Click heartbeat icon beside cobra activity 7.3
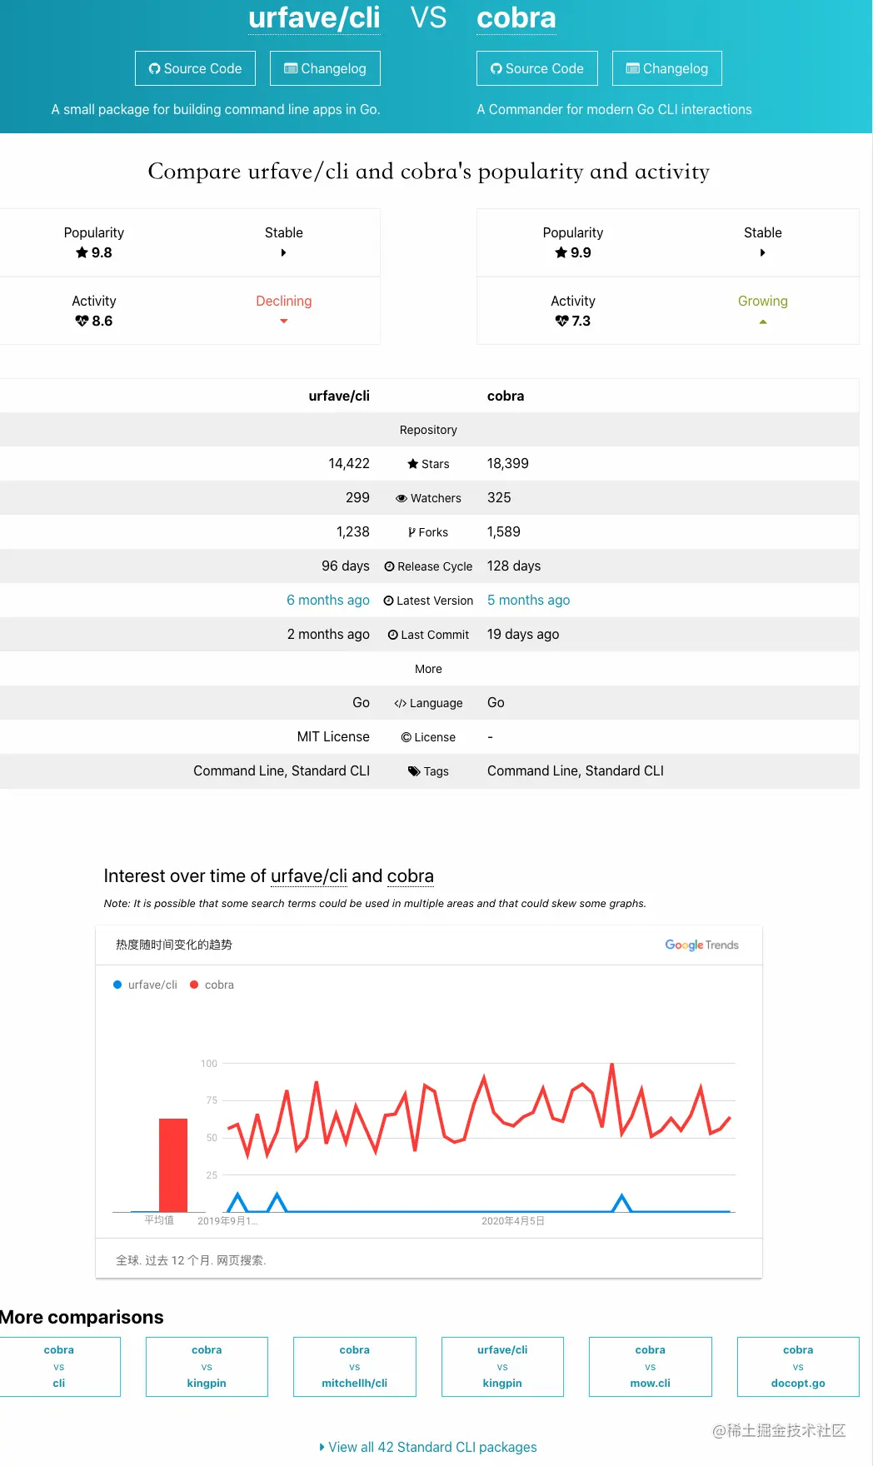The height and width of the screenshot is (1466, 873). (561, 321)
